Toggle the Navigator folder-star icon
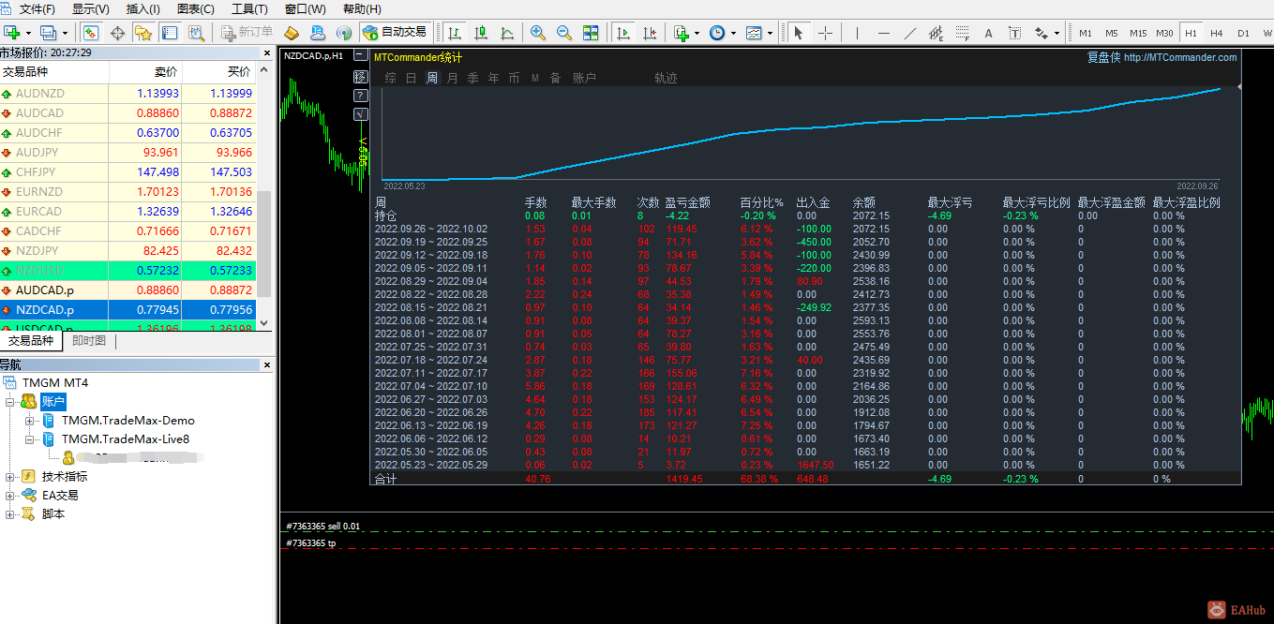 [142, 33]
